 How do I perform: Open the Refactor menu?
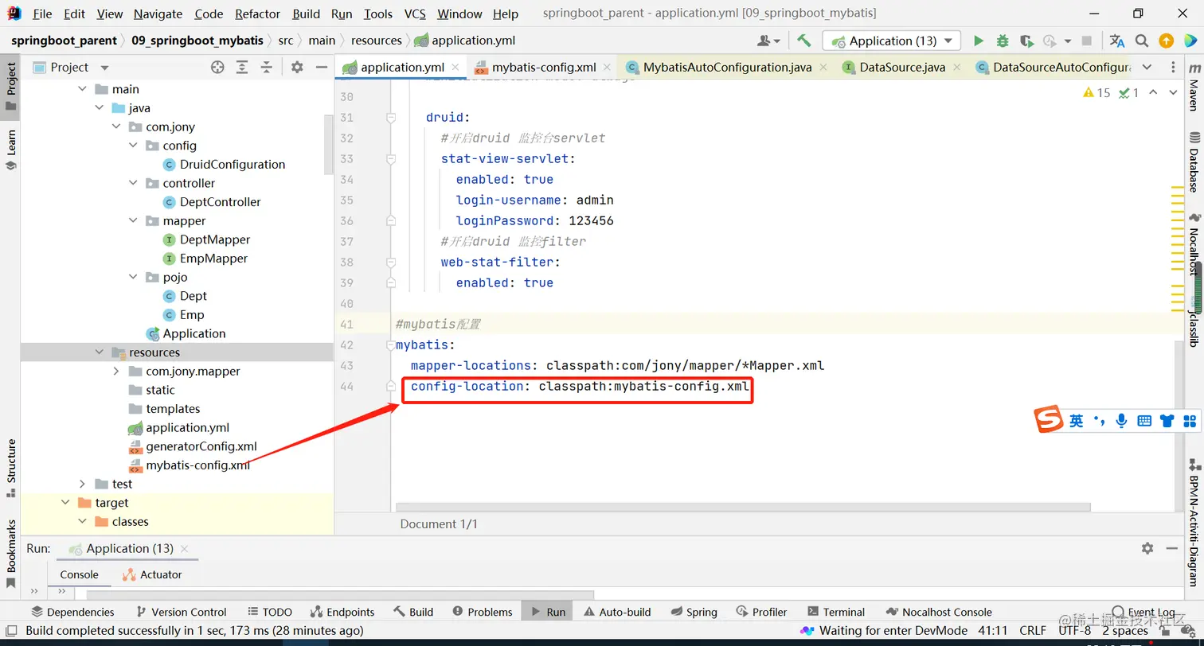[257, 14]
